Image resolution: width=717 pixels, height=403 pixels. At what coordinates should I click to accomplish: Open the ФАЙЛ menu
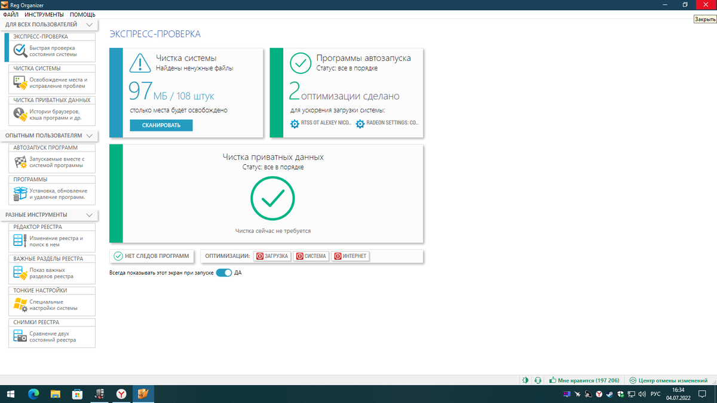click(x=12, y=14)
